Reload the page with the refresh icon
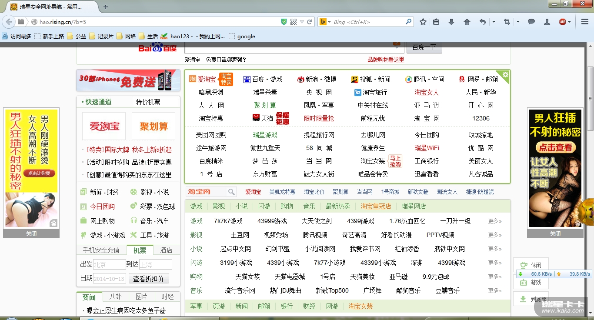 [x=310, y=22]
